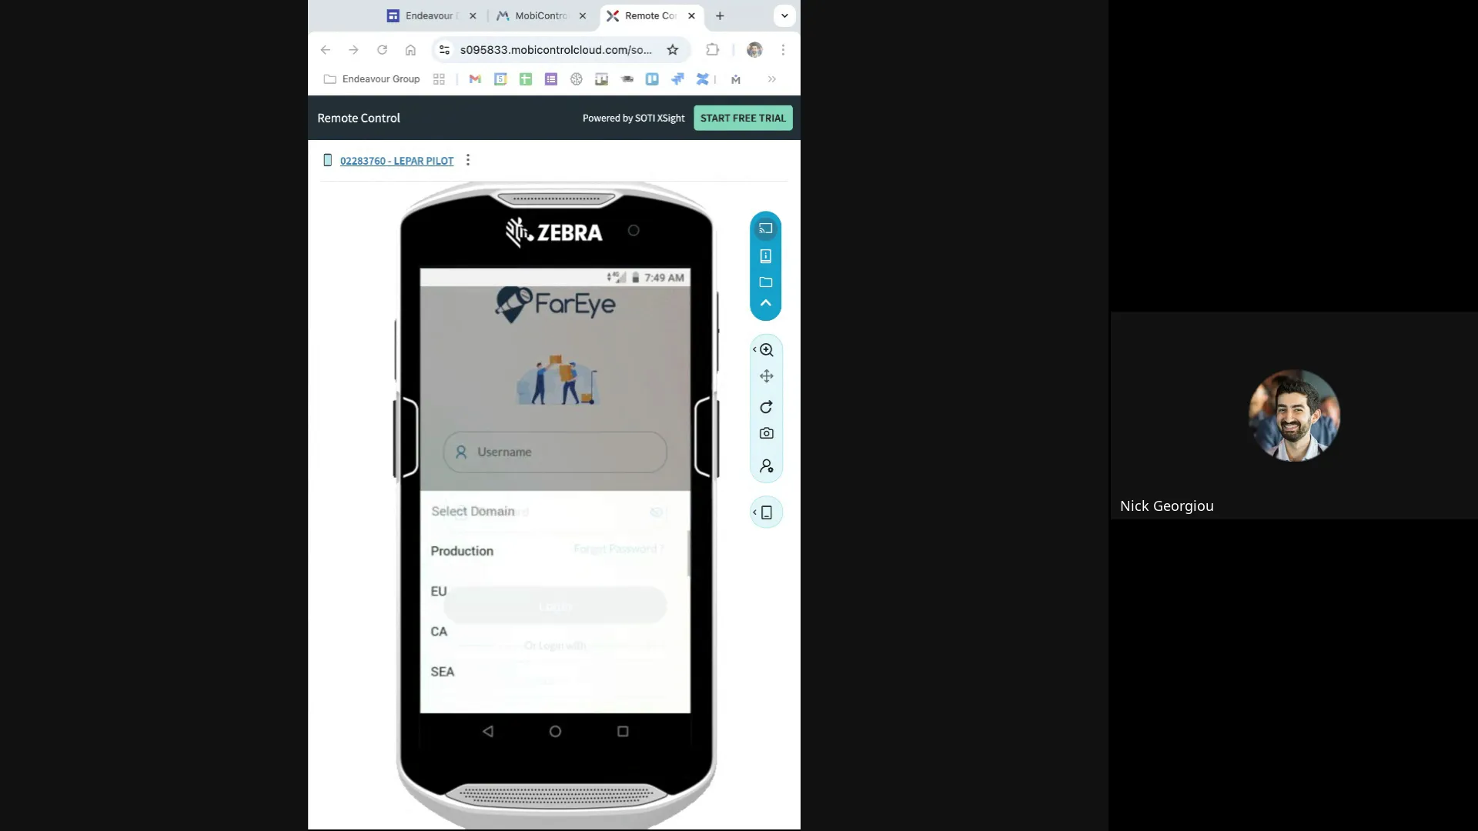
Task: Close the MobiControl browser tab
Action: tap(583, 15)
